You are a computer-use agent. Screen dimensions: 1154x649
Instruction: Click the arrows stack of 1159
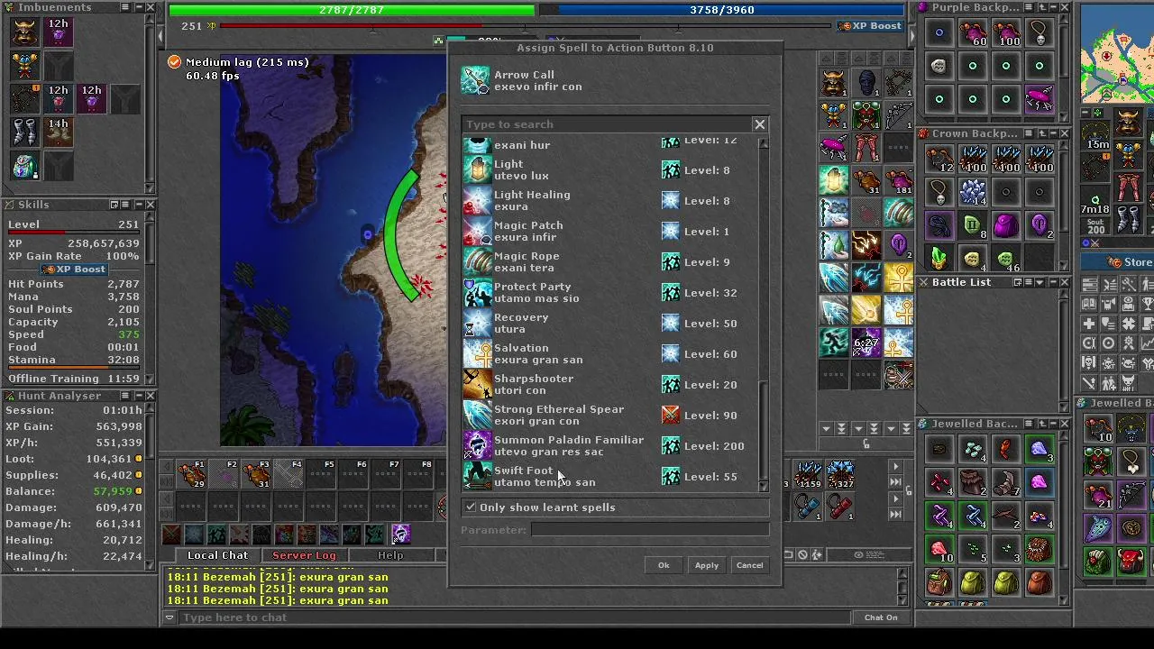point(808,474)
